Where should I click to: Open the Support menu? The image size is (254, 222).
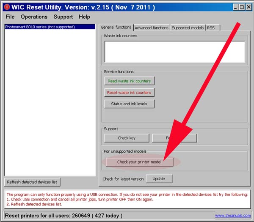pyautogui.click(x=63, y=16)
